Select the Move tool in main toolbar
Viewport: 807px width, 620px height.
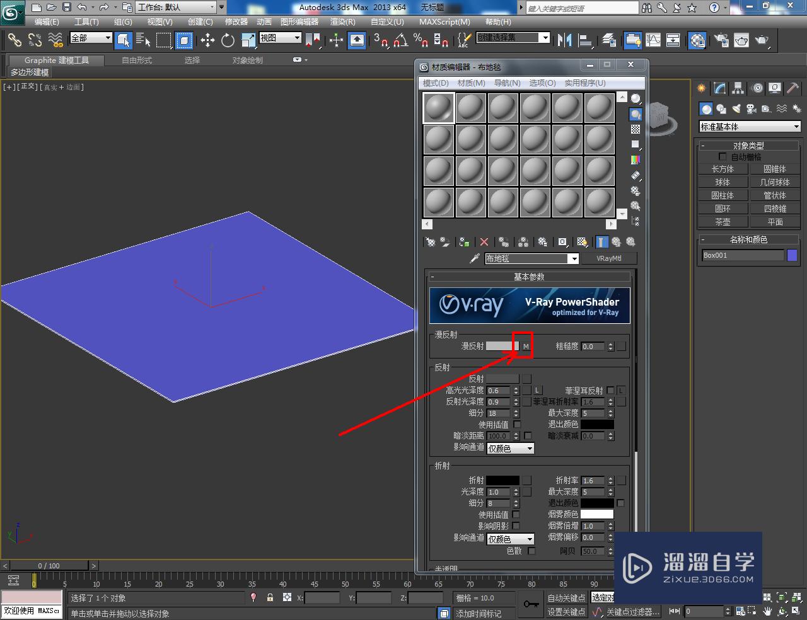[207, 40]
